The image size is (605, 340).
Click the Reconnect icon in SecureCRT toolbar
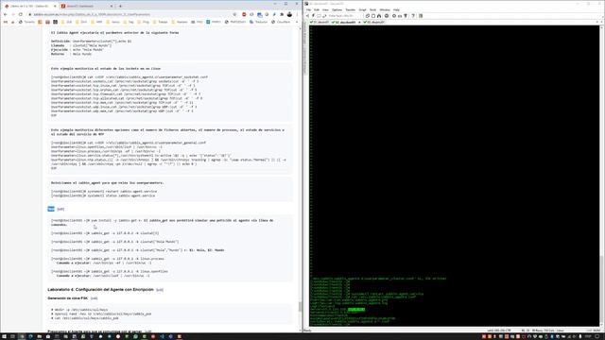point(324,16)
